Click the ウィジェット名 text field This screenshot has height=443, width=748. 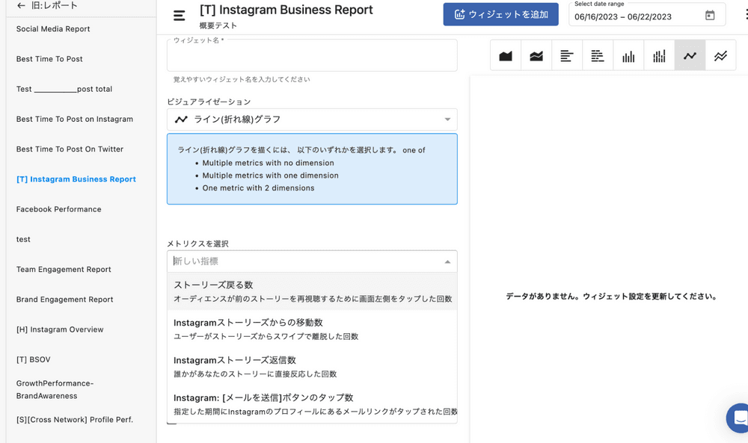tap(312, 57)
